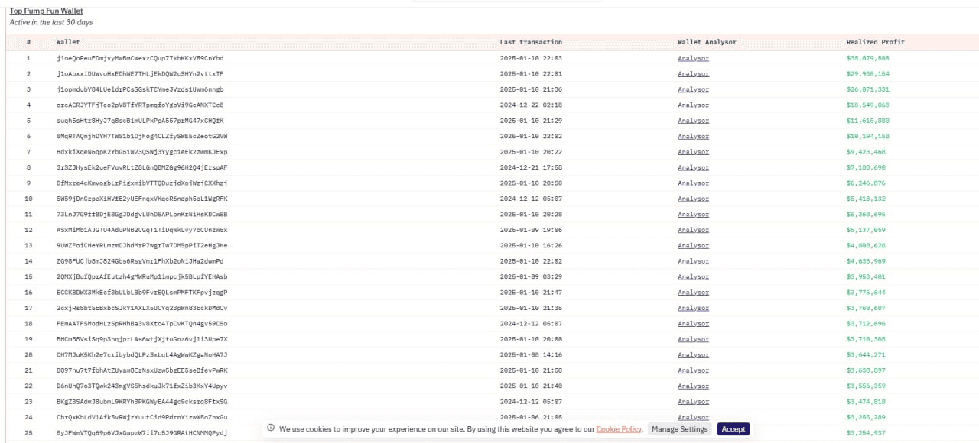This screenshot has height=443, width=979.
Task: Click the realized profit value in row 4
Action: 867,105
